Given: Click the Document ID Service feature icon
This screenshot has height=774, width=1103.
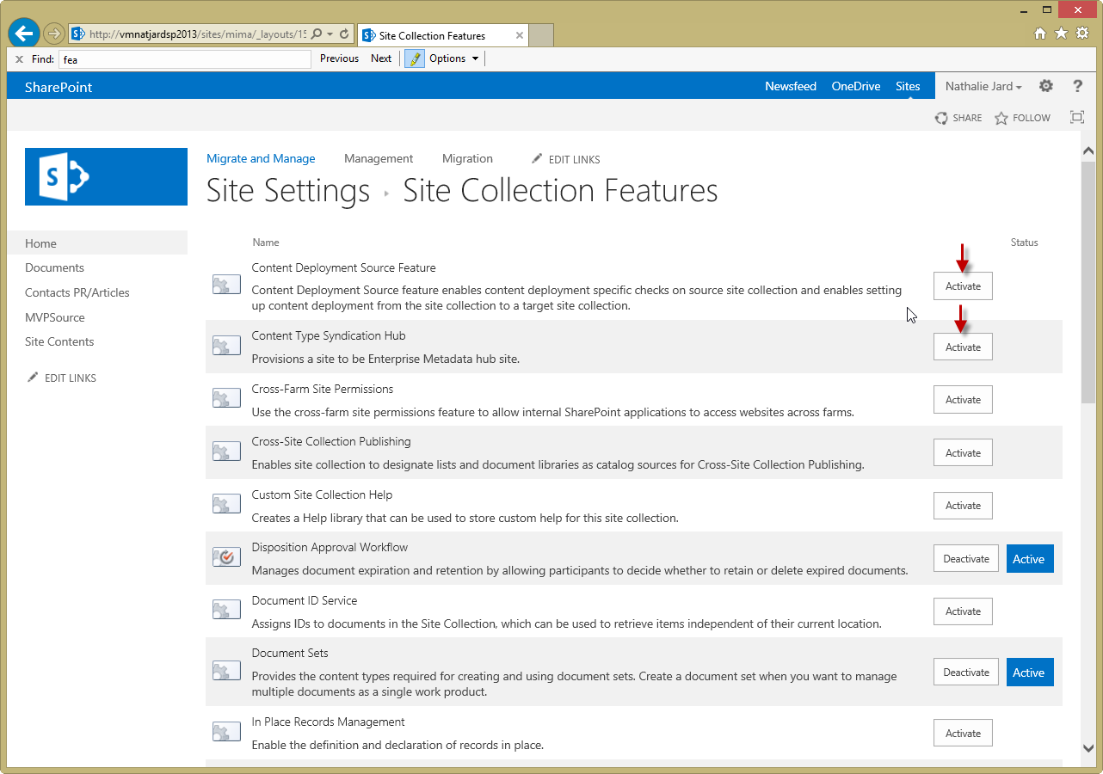Looking at the screenshot, I should tap(226, 611).
